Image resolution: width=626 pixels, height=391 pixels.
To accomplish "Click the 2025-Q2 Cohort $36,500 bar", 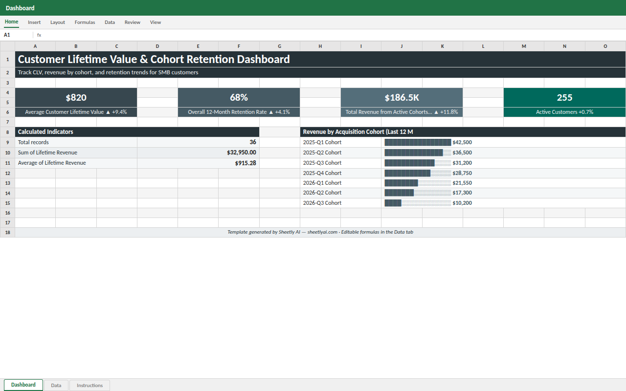I will click(503, 152).
